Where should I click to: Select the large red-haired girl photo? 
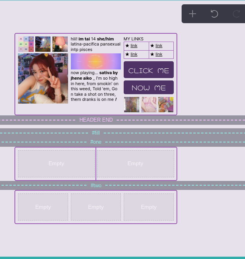pyautogui.click(x=43, y=78)
